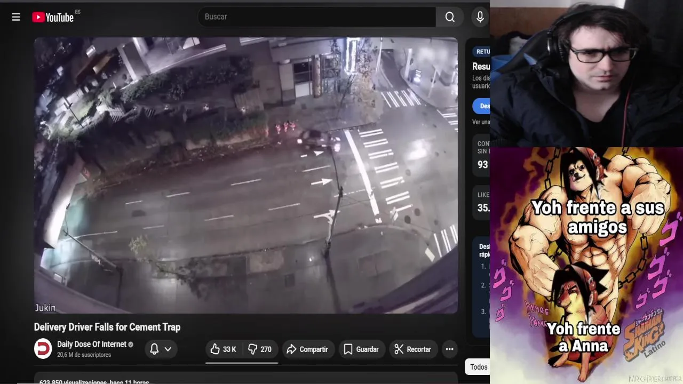
Task: Activate voice search microphone
Action: tap(480, 17)
